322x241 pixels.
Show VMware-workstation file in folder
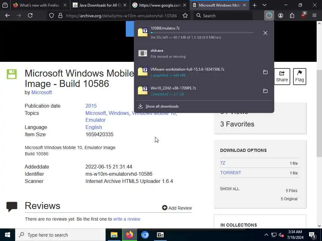click(265, 72)
